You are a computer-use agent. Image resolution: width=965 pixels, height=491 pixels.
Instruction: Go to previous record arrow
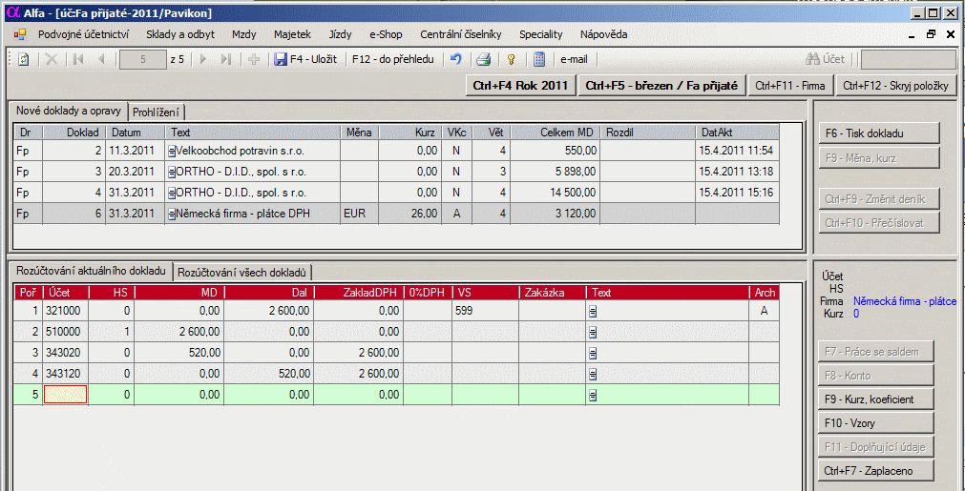coord(101,60)
